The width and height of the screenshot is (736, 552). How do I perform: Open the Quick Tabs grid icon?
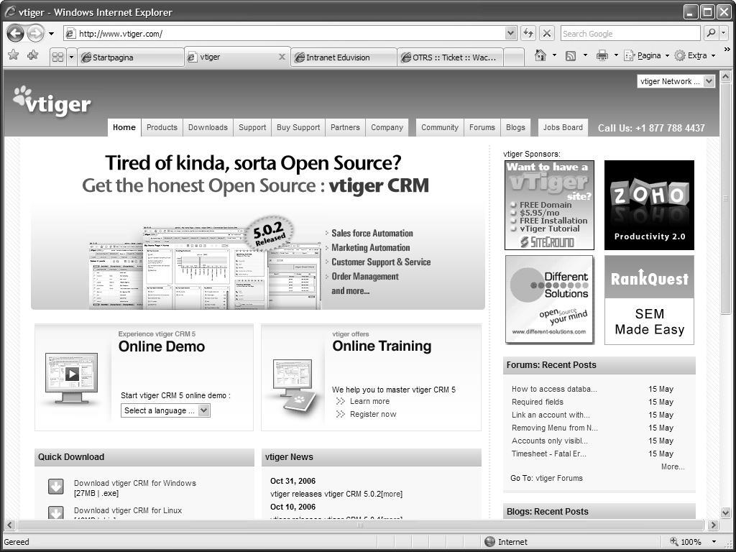[x=57, y=57]
